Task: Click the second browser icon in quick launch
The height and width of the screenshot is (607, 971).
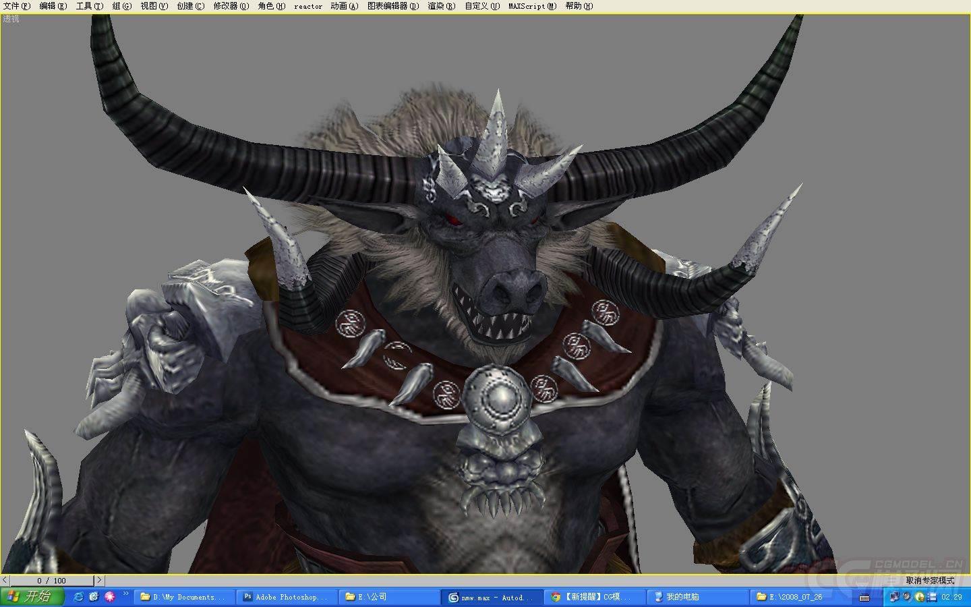Action: (94, 597)
